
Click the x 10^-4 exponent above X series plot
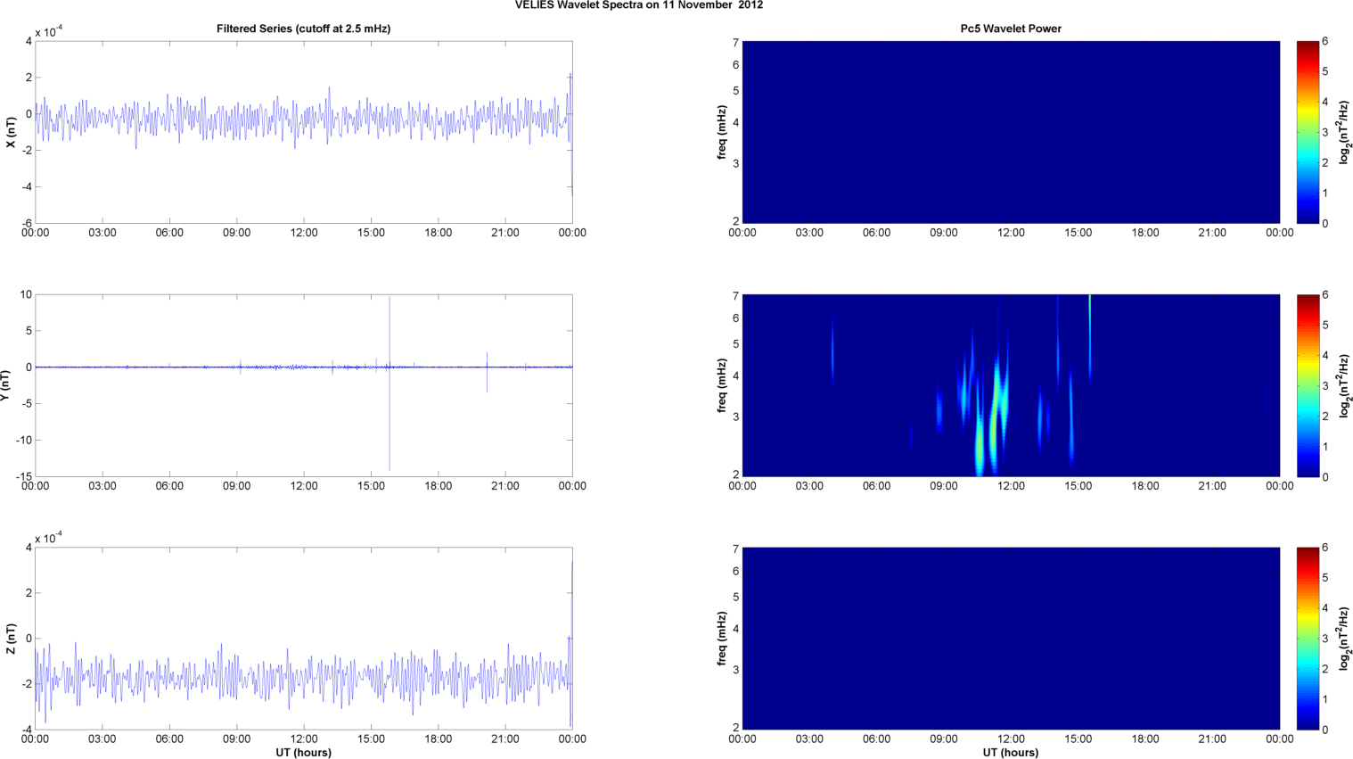49,31
